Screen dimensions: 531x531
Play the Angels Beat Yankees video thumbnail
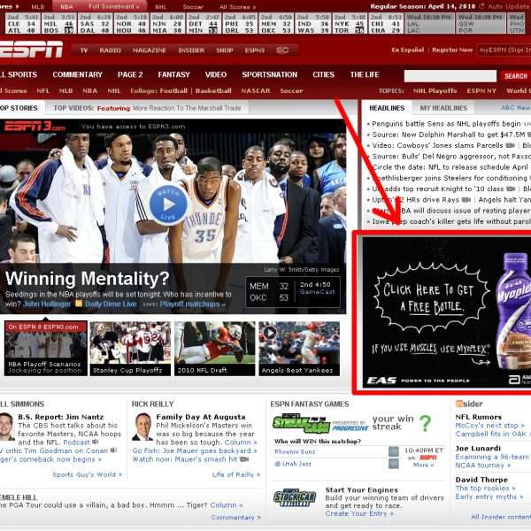pos(299,349)
